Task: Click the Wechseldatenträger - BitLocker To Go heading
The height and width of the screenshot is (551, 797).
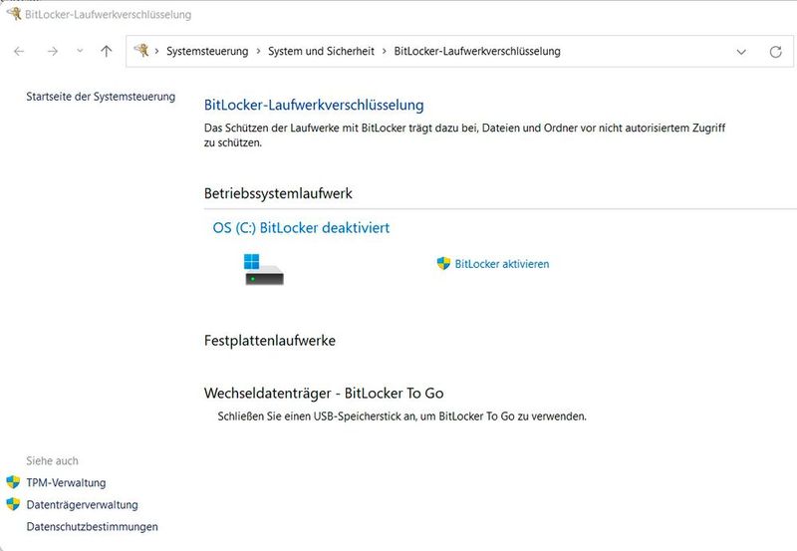Action: click(324, 393)
